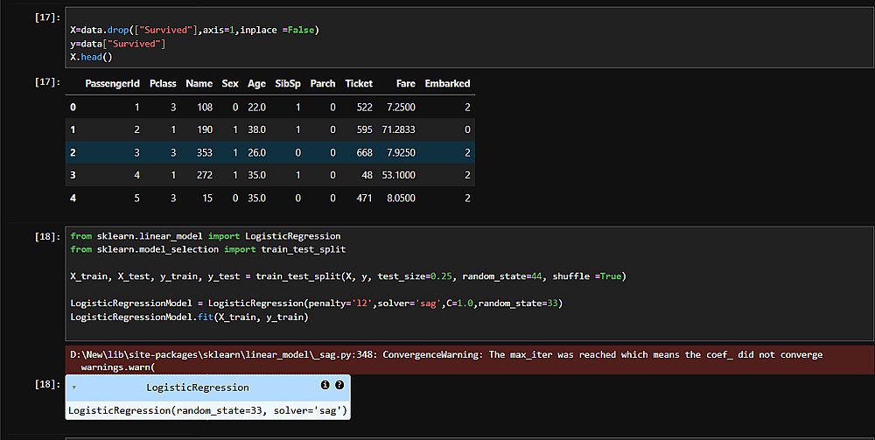Click into the X.head() code line

[93, 57]
